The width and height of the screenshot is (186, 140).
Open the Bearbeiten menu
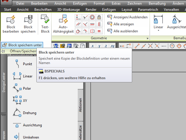[39, 3]
